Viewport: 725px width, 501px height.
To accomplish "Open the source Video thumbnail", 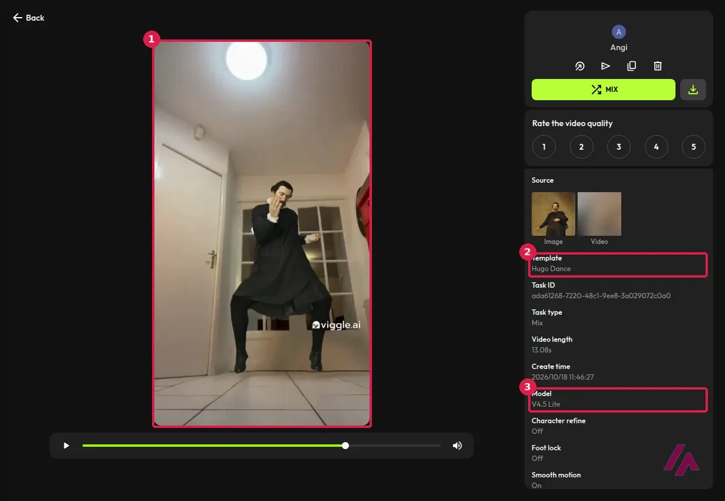I will click(599, 214).
